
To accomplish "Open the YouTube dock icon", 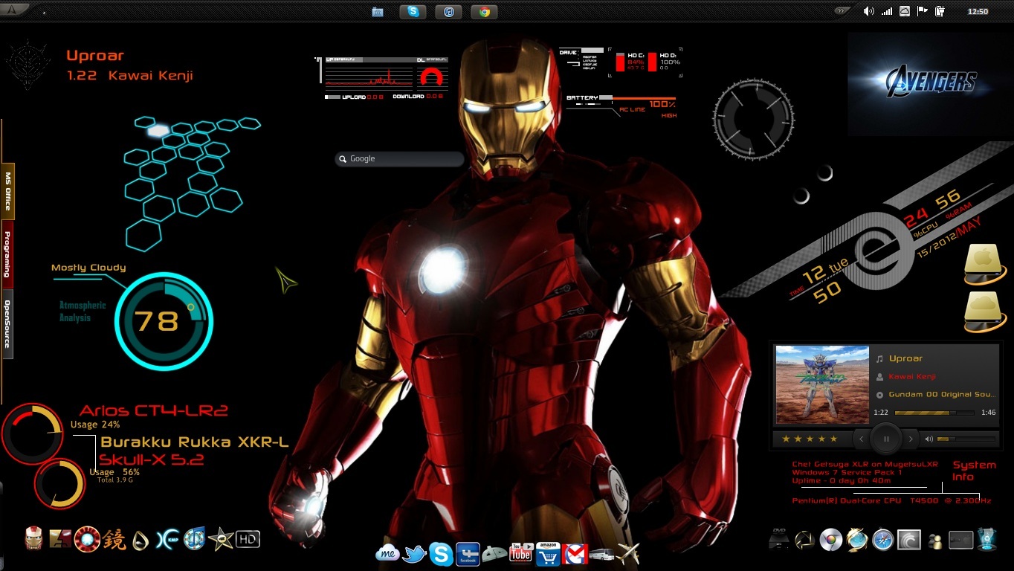I will click(520, 553).
